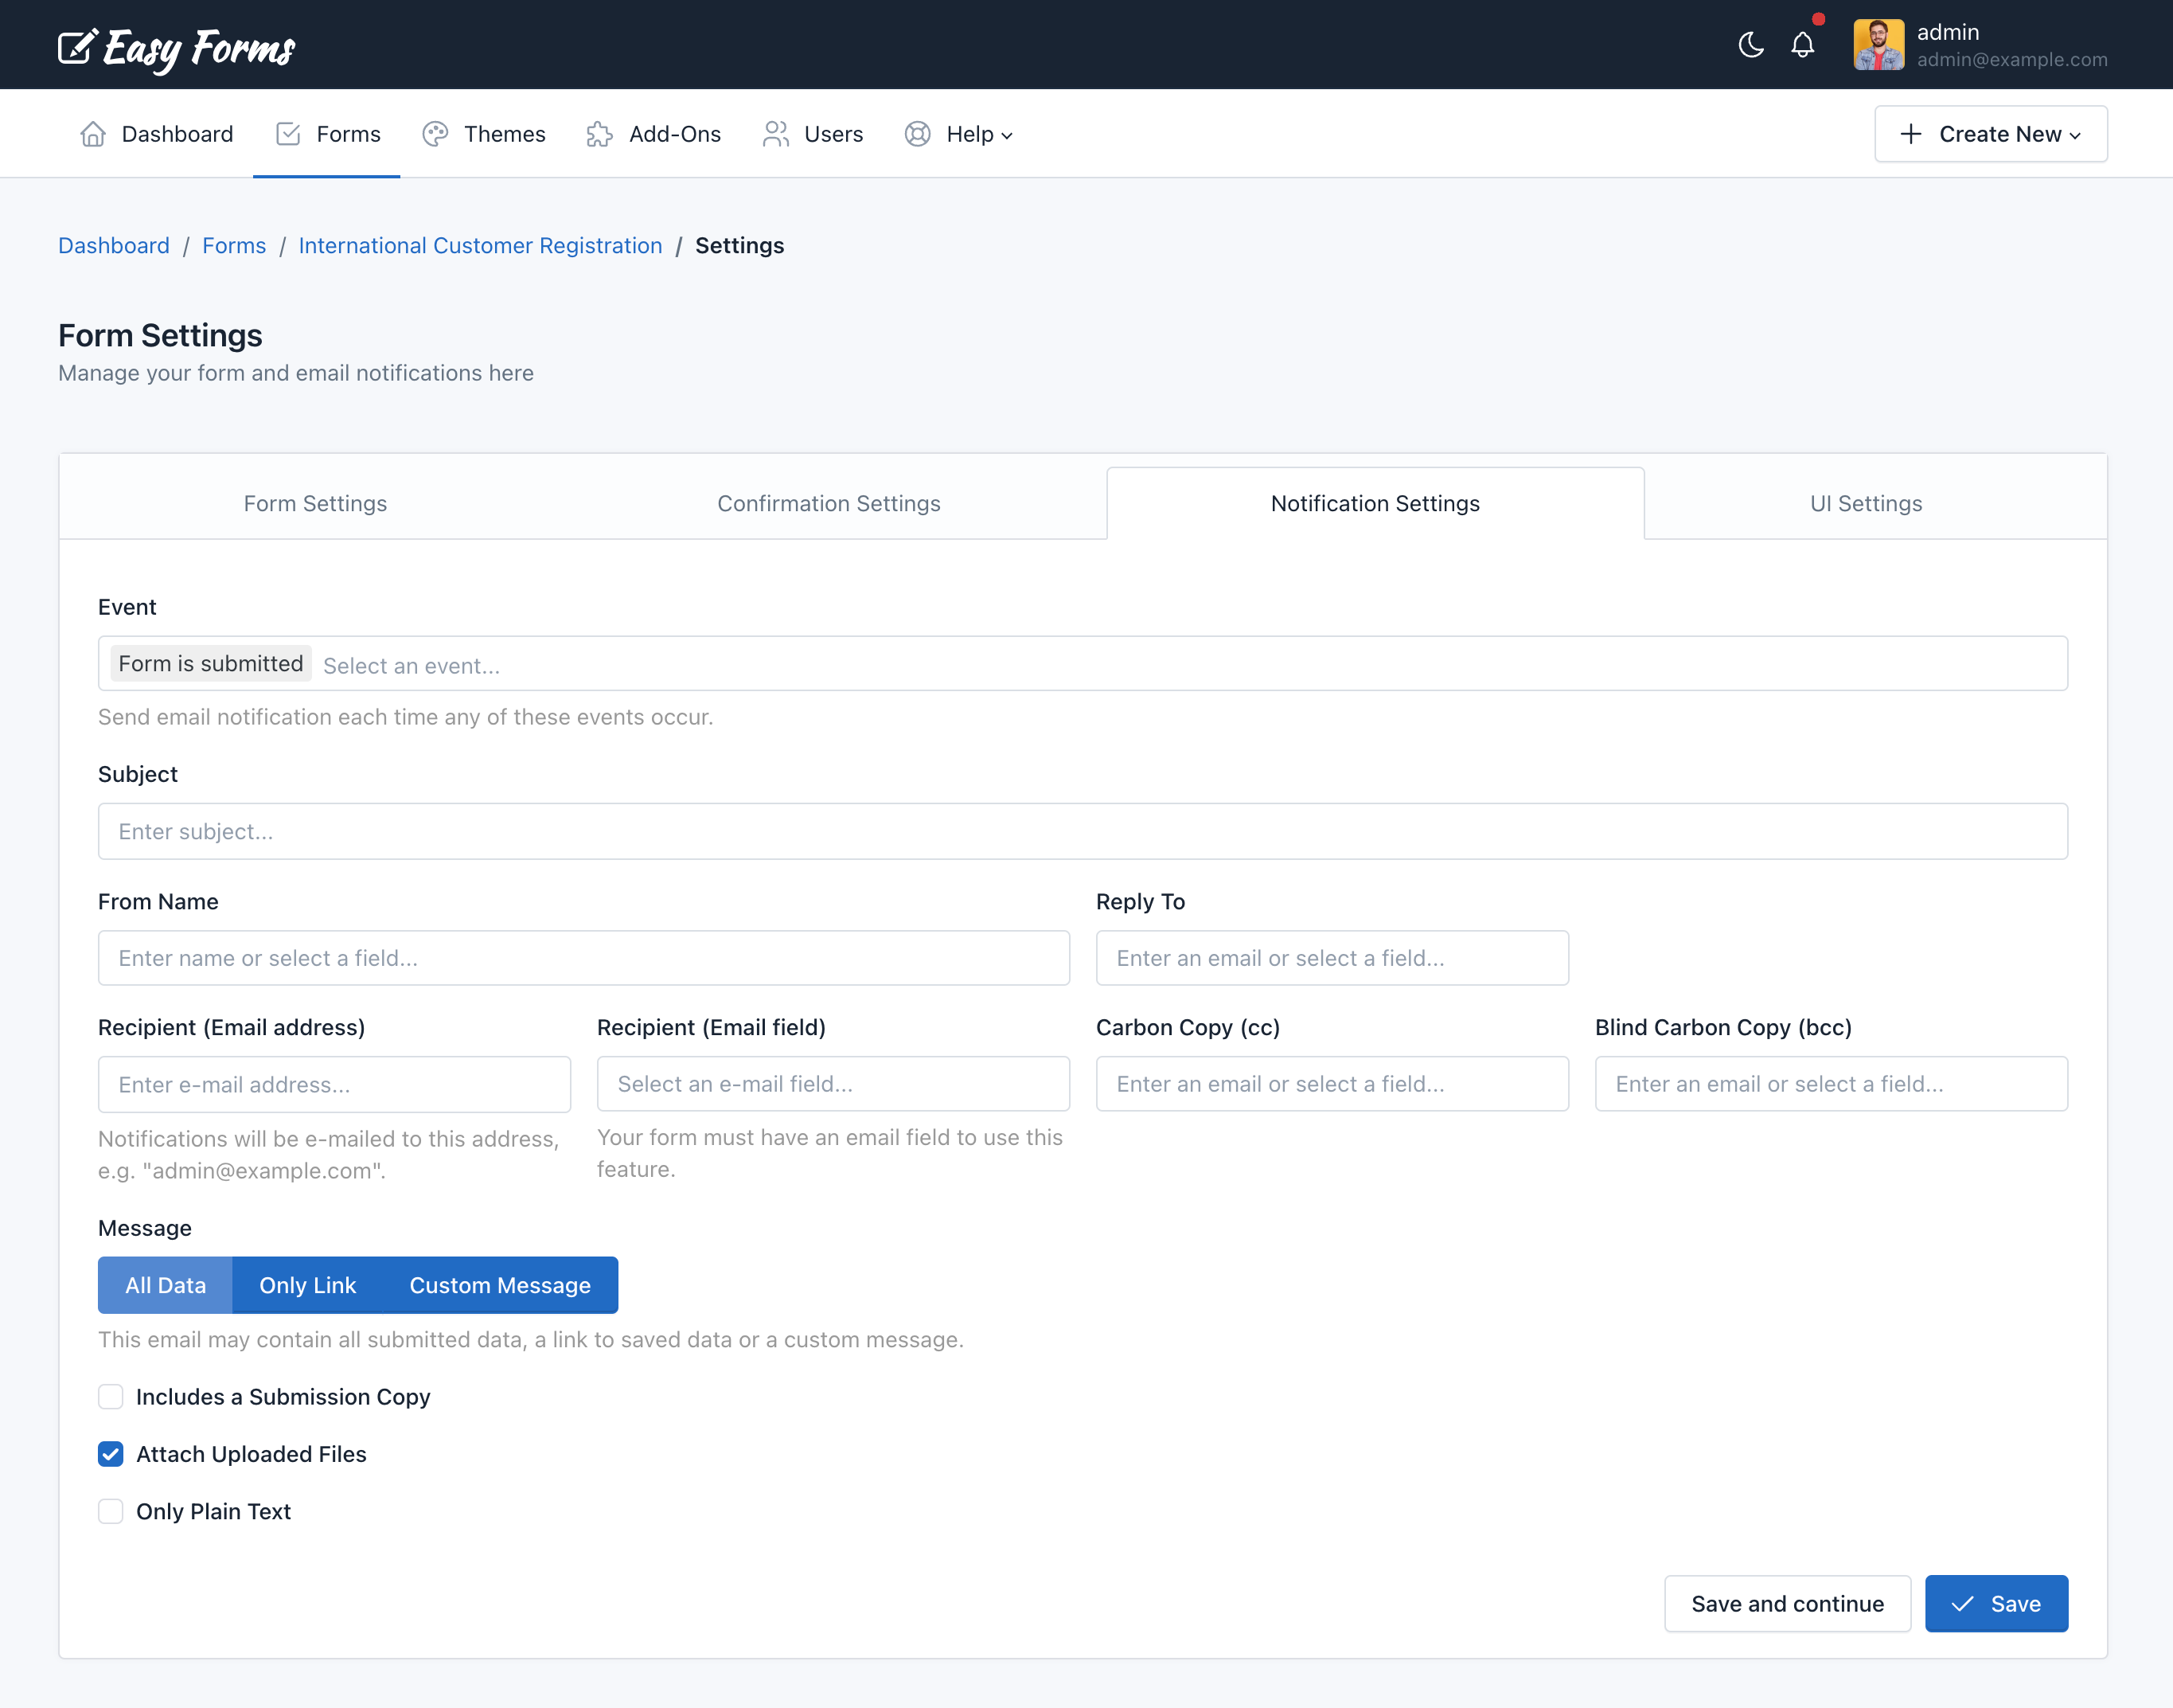
Task: Click Save and continue
Action: [1787, 1603]
